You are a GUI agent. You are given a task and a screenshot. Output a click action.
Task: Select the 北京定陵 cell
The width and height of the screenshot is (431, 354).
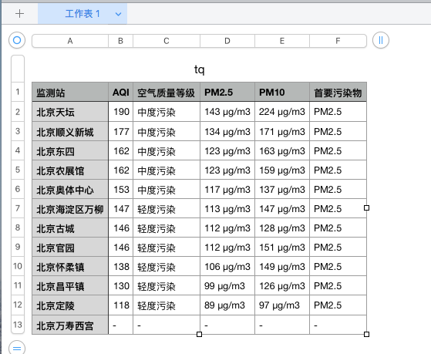[x=70, y=305]
